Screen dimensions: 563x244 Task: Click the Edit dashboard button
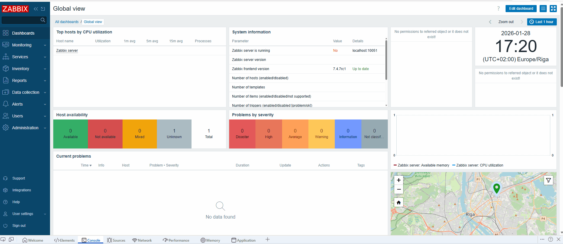(x=521, y=9)
